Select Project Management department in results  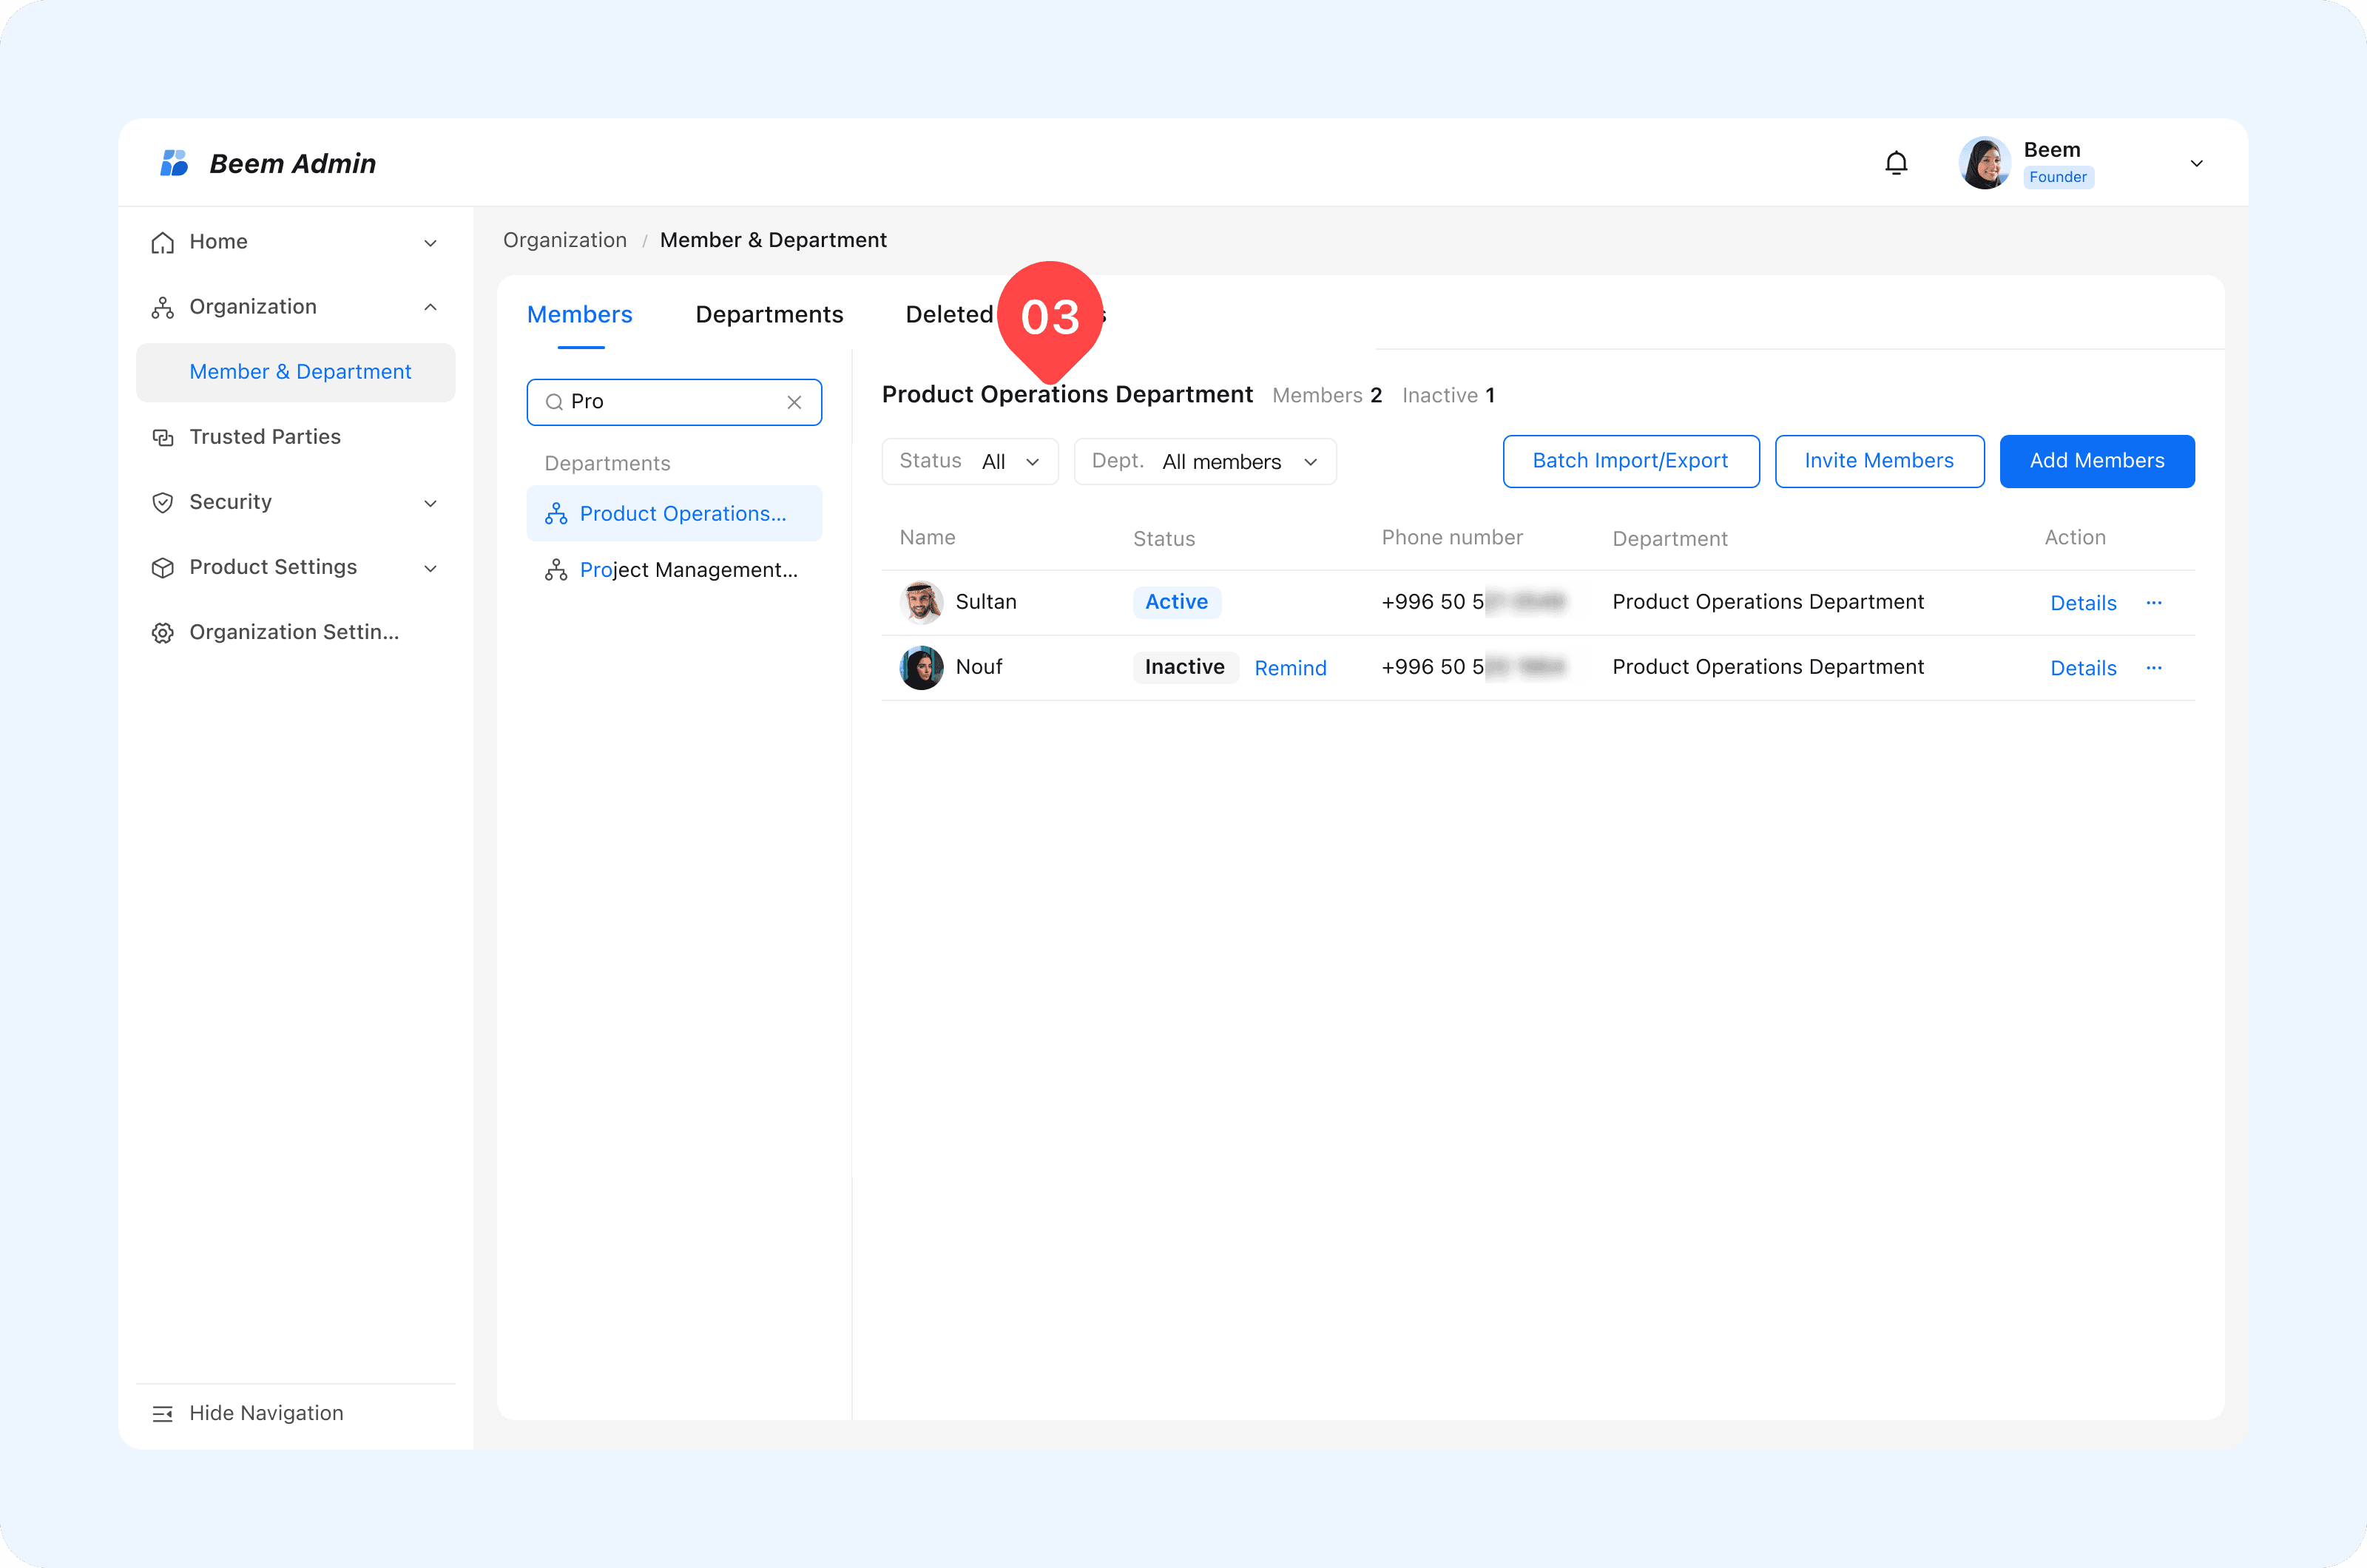688,570
